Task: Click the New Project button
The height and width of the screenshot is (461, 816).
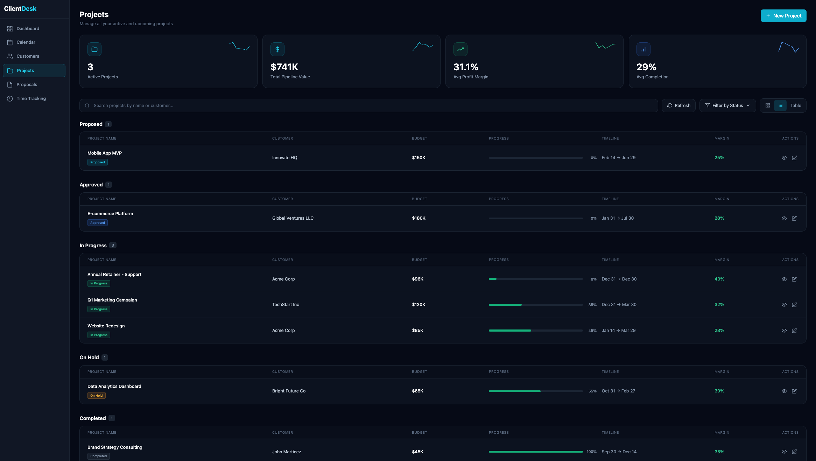Action: tap(783, 16)
